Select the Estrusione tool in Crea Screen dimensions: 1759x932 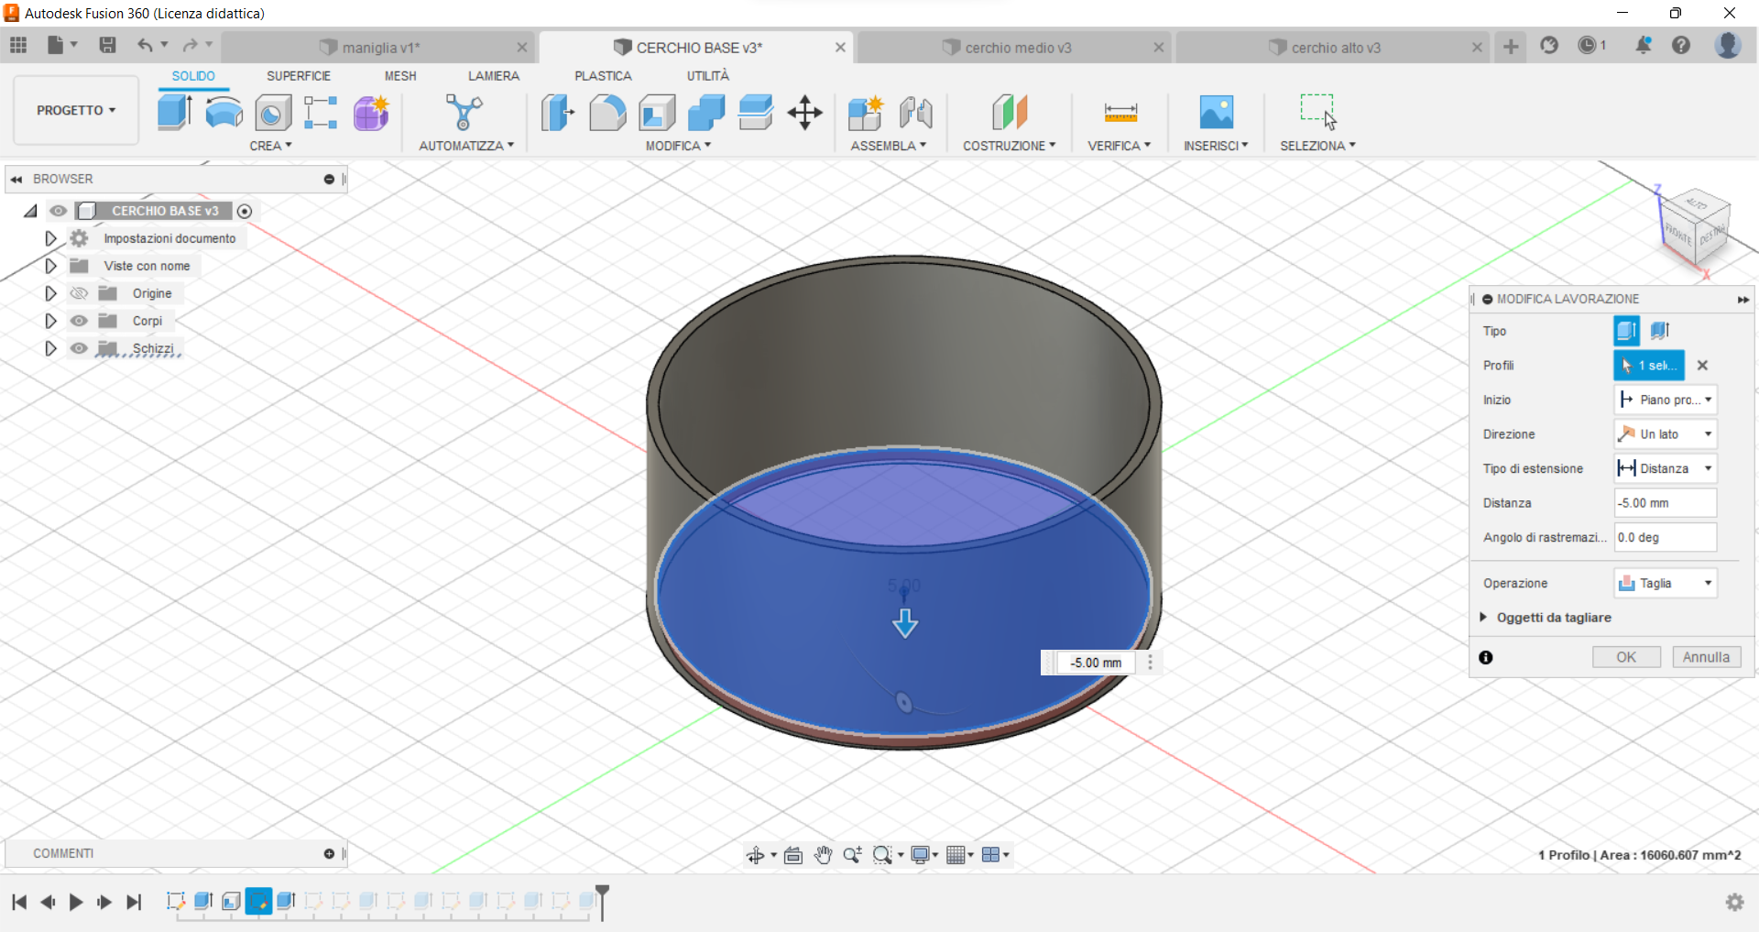tap(174, 112)
